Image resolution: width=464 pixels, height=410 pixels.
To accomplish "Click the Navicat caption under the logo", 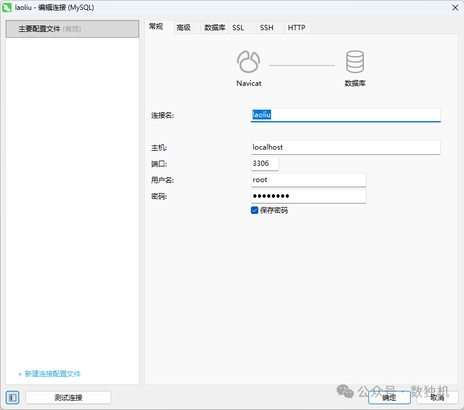I will coord(249,84).
